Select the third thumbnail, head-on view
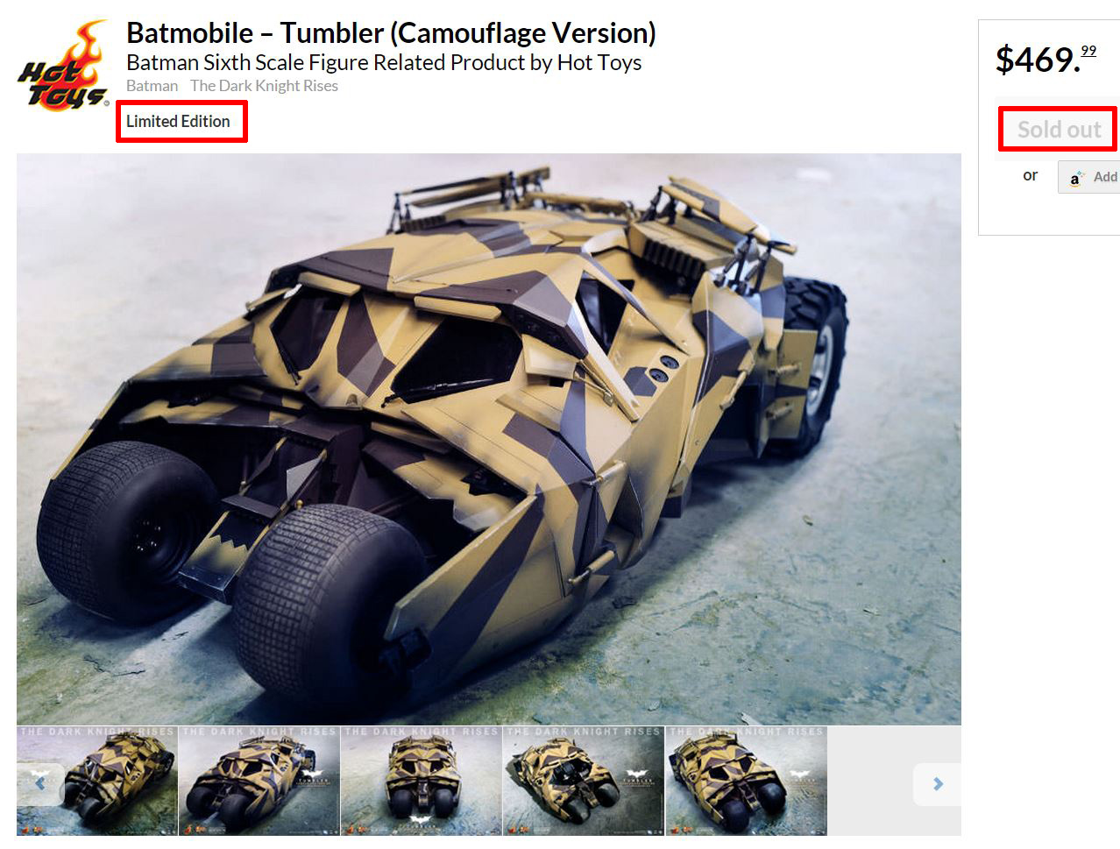 422,781
